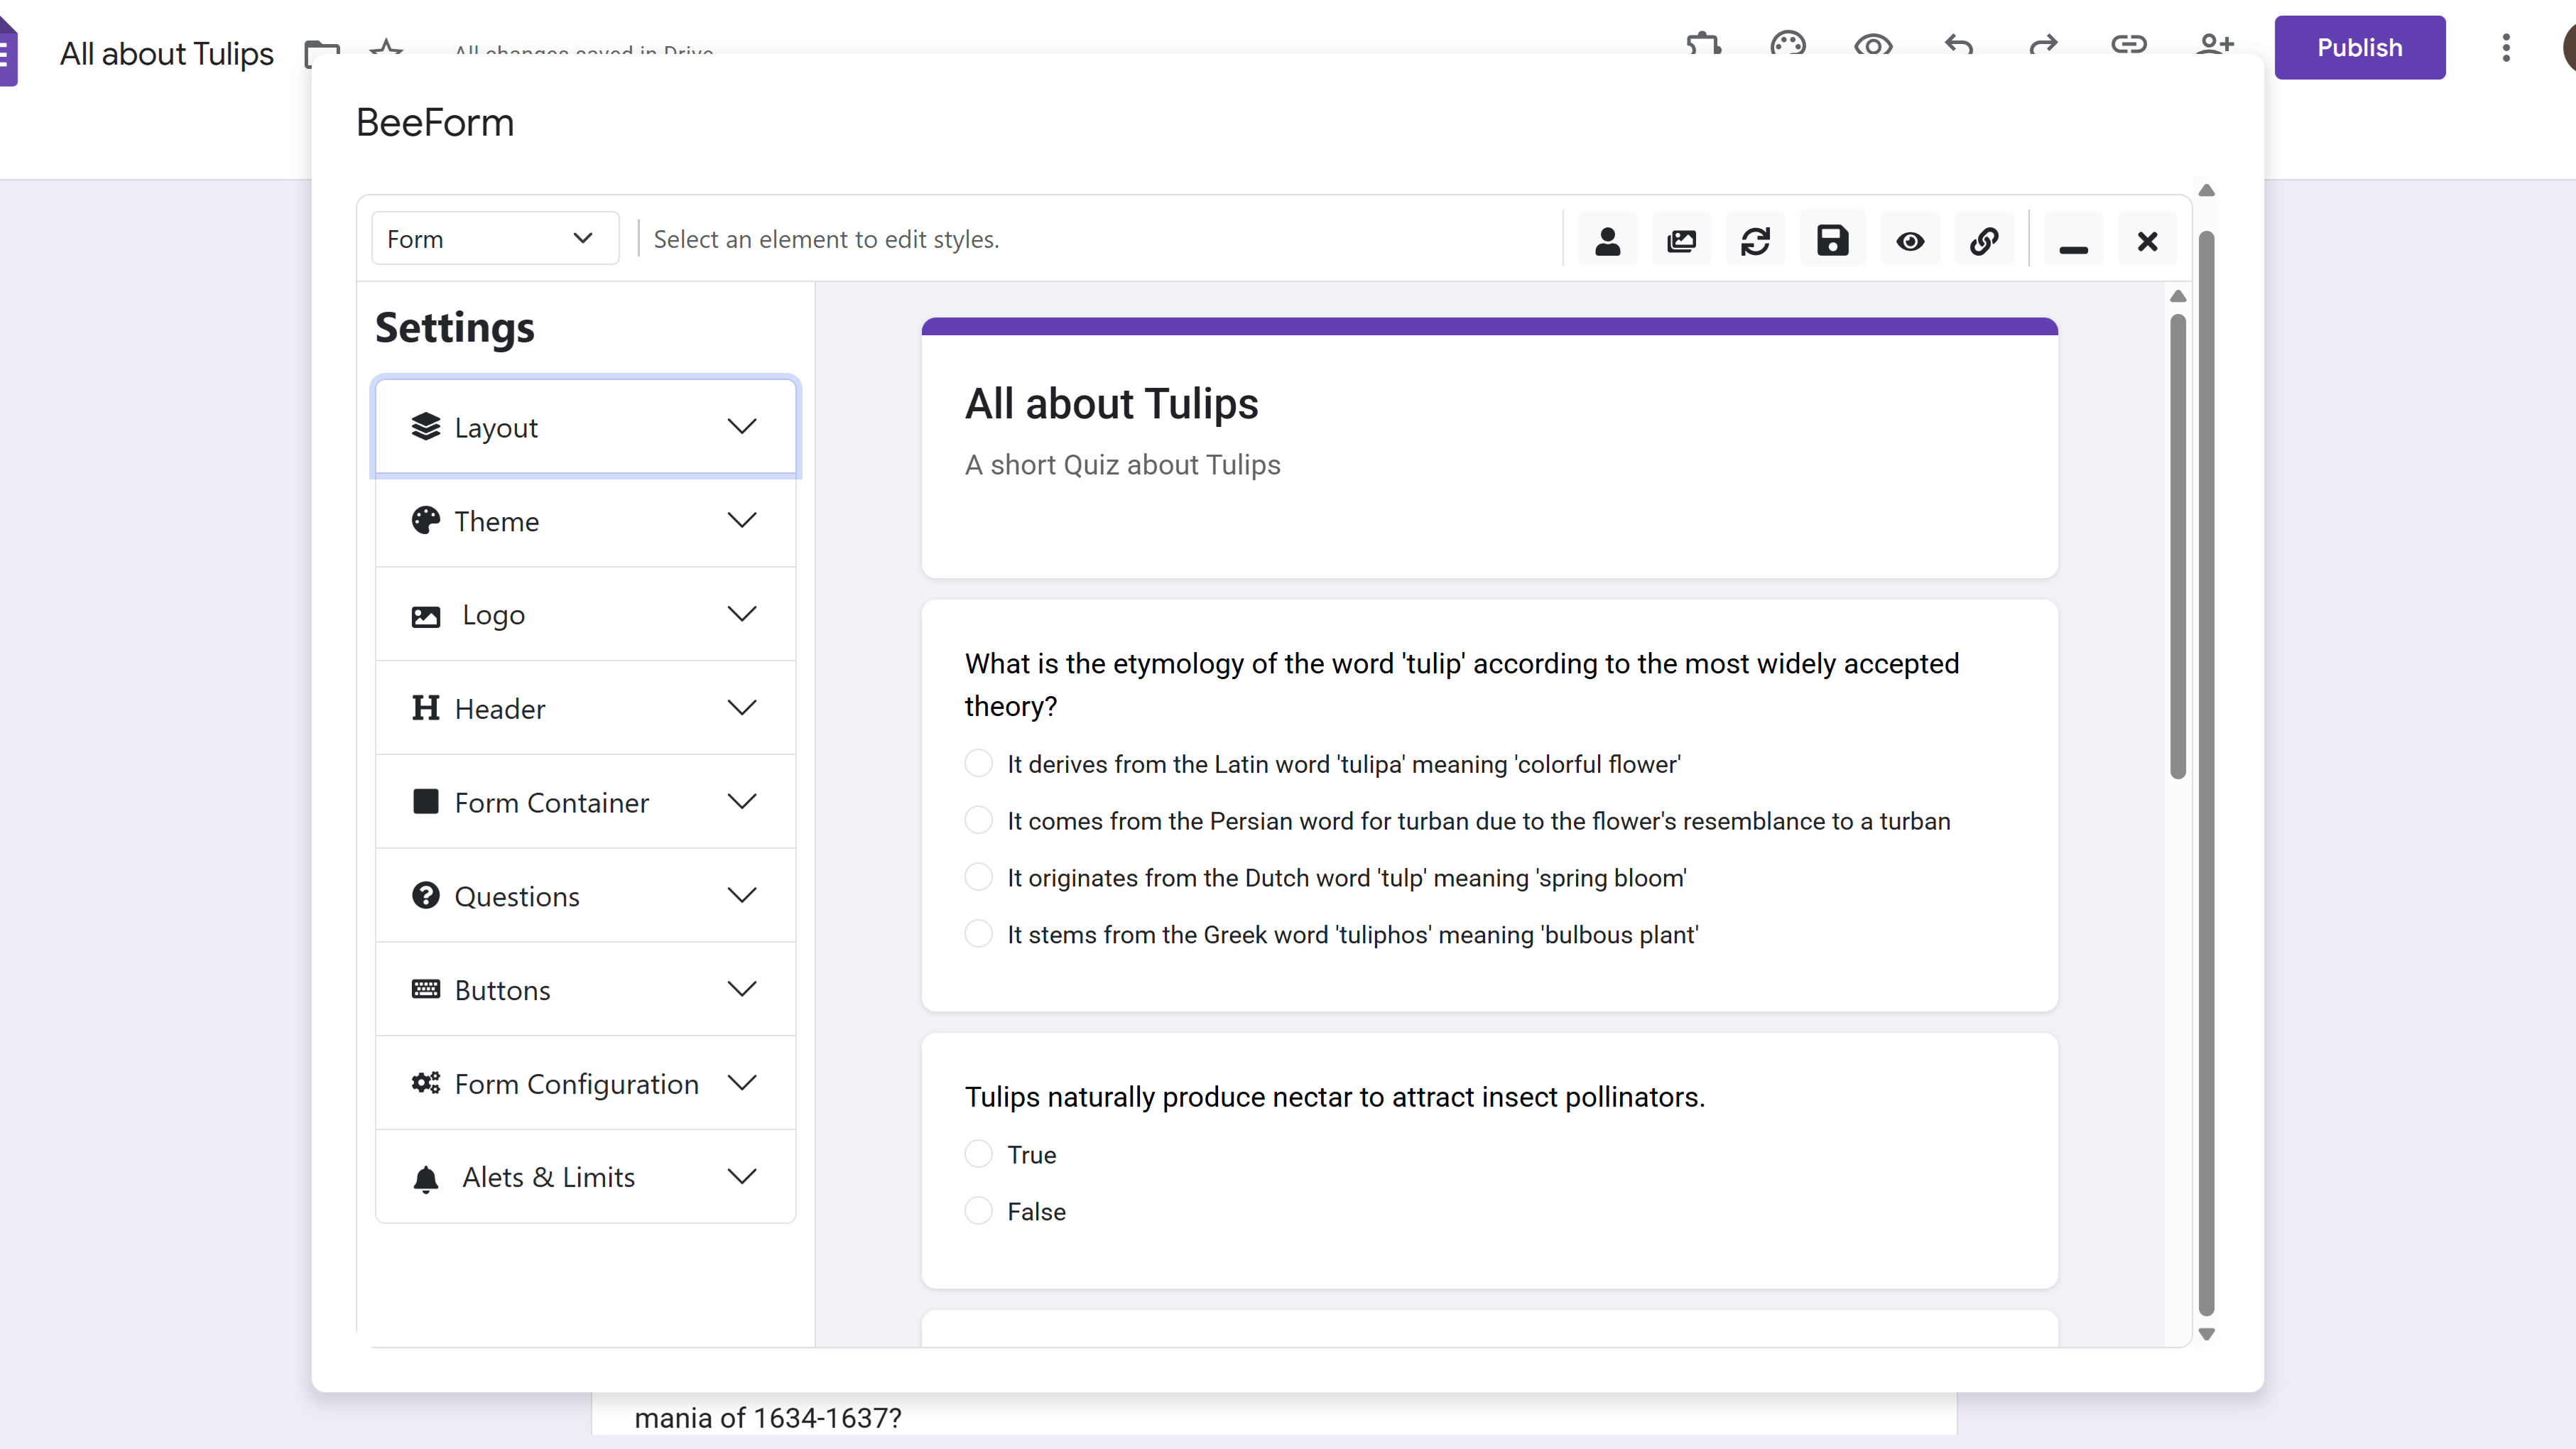Save styles using the save icon

click(1833, 240)
